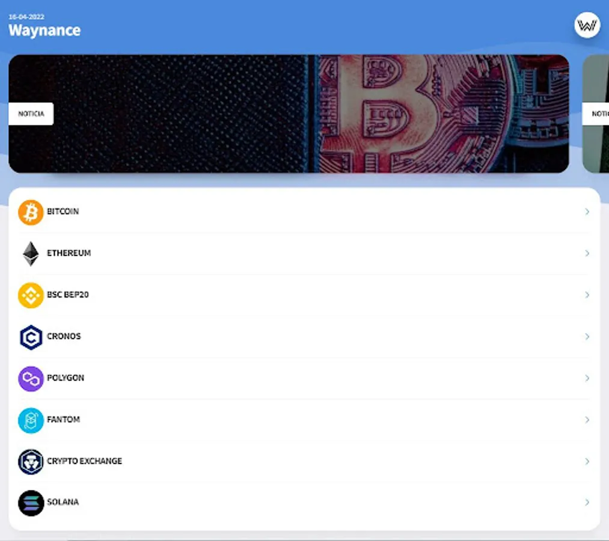Screen dimensions: 609x541
Task: Open the Polygon row chevron
Action: click(x=587, y=378)
